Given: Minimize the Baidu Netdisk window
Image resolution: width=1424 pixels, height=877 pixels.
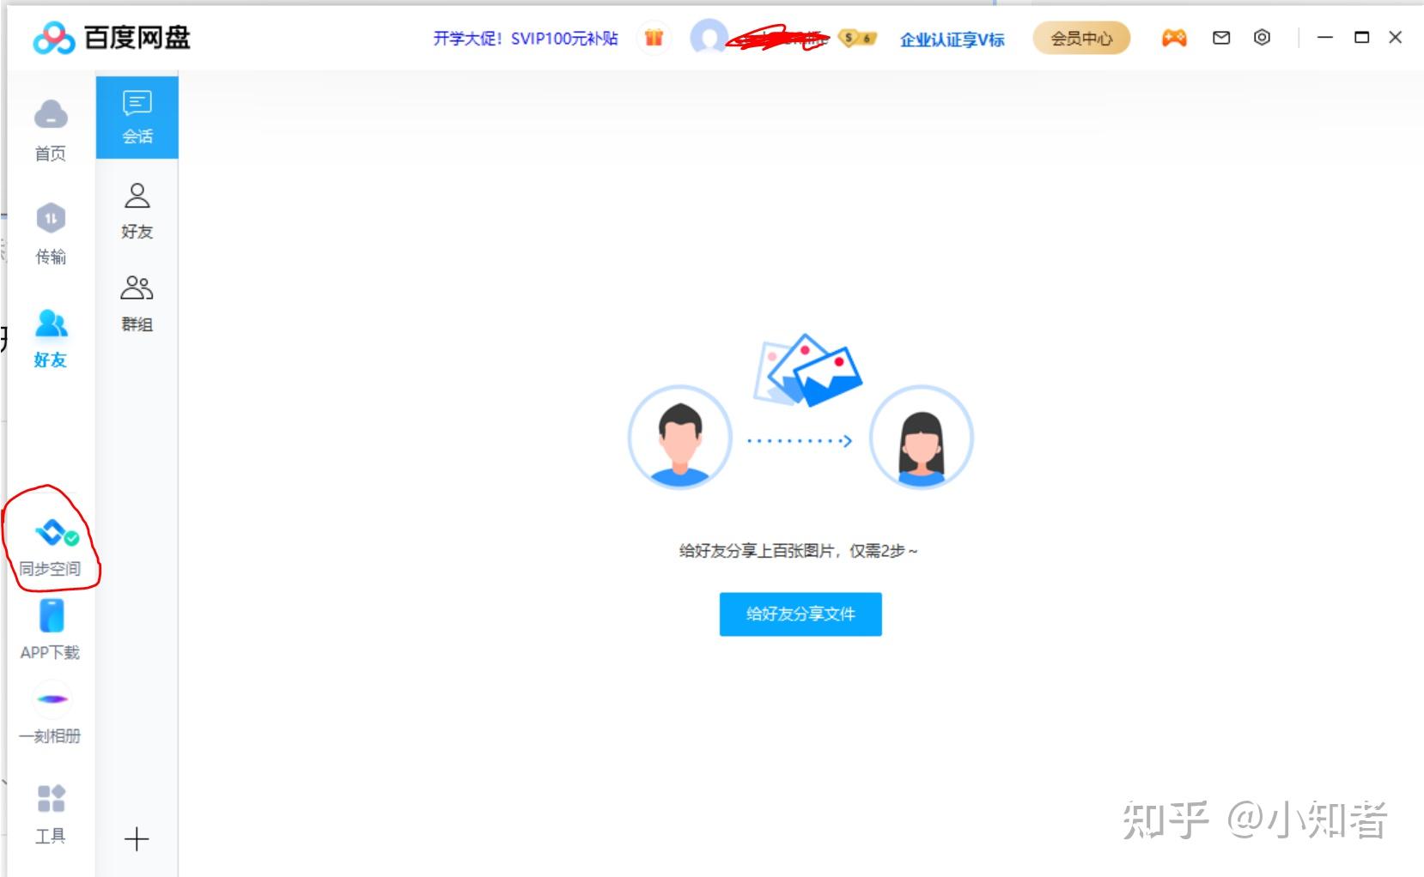Looking at the screenshot, I should point(1325,37).
